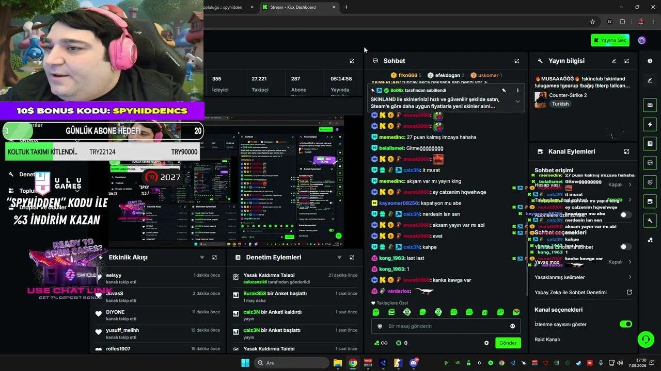This screenshot has height=371, width=661.
Task: Open the browser extensions puzzle icon
Action: point(622,22)
